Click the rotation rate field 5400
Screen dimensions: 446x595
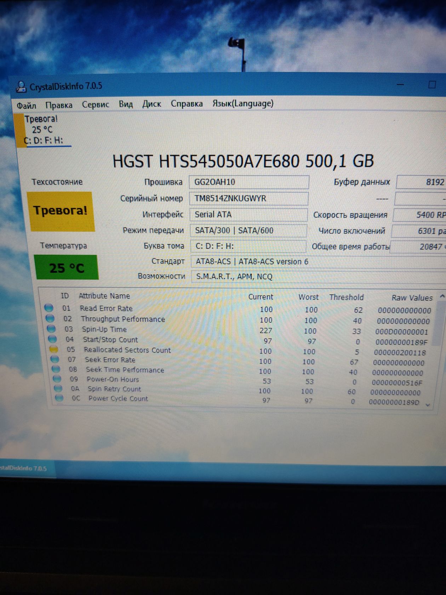[420, 215]
